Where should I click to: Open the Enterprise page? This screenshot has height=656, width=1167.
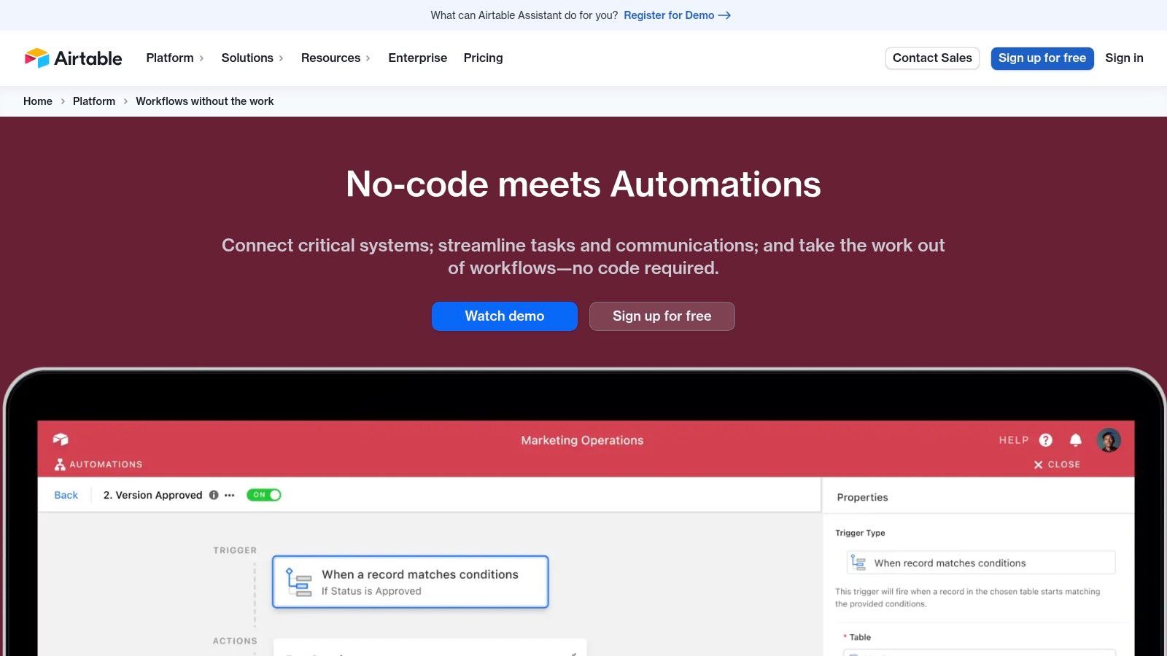[417, 58]
